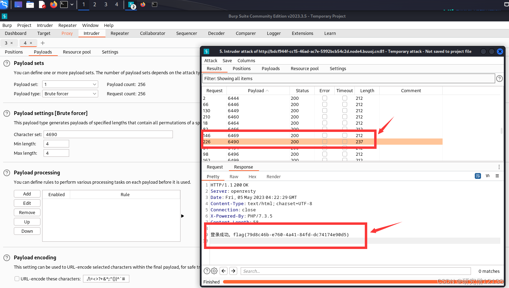The image size is (509, 288).
Task: Sort results by the Length column header
Action: pyautogui.click(x=367, y=90)
